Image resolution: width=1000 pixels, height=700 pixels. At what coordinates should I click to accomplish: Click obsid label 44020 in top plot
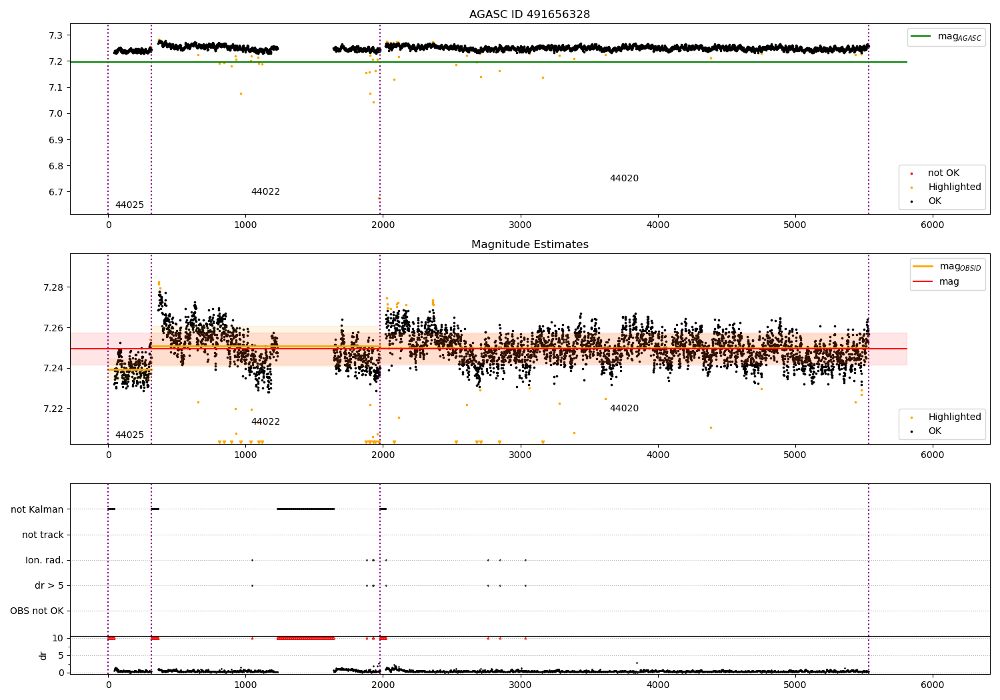point(624,179)
